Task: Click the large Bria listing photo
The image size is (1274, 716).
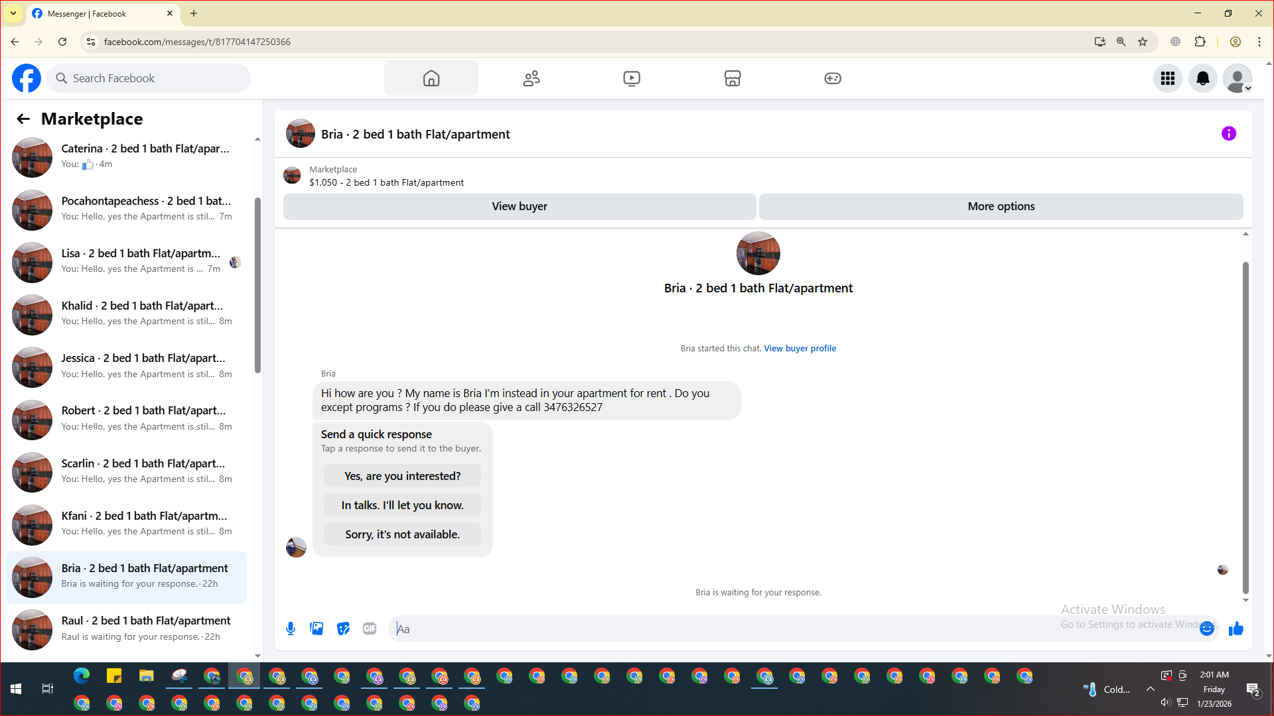Action: pos(758,253)
